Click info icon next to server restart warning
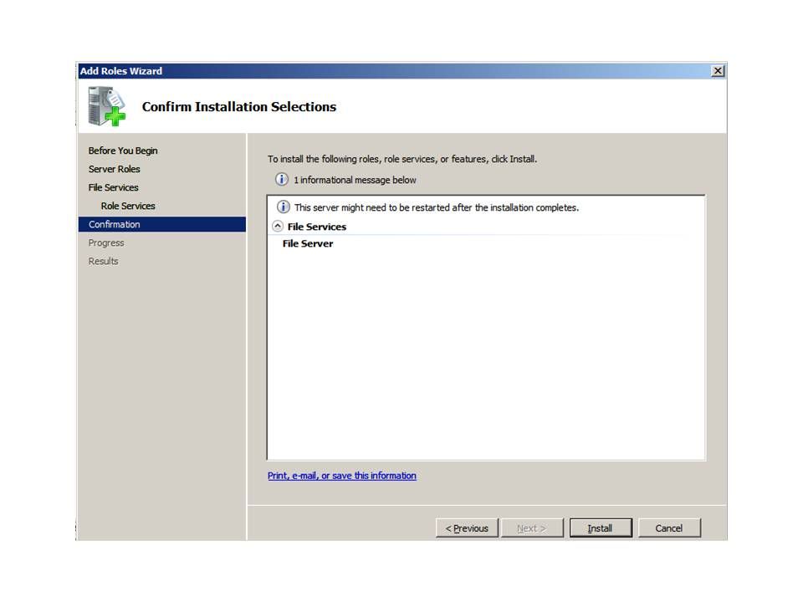The width and height of the screenshot is (803, 602). (284, 207)
